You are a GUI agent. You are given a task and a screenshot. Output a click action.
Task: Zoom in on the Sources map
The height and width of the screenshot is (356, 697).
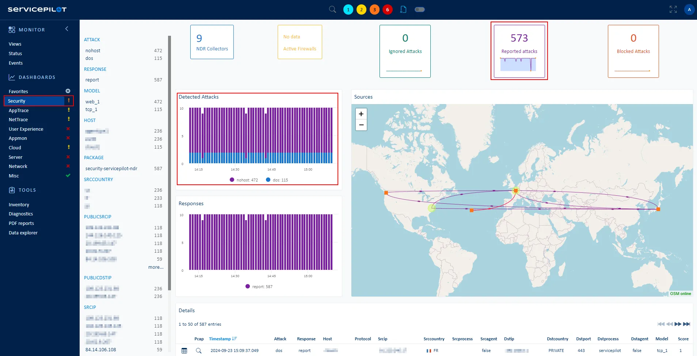(x=361, y=114)
